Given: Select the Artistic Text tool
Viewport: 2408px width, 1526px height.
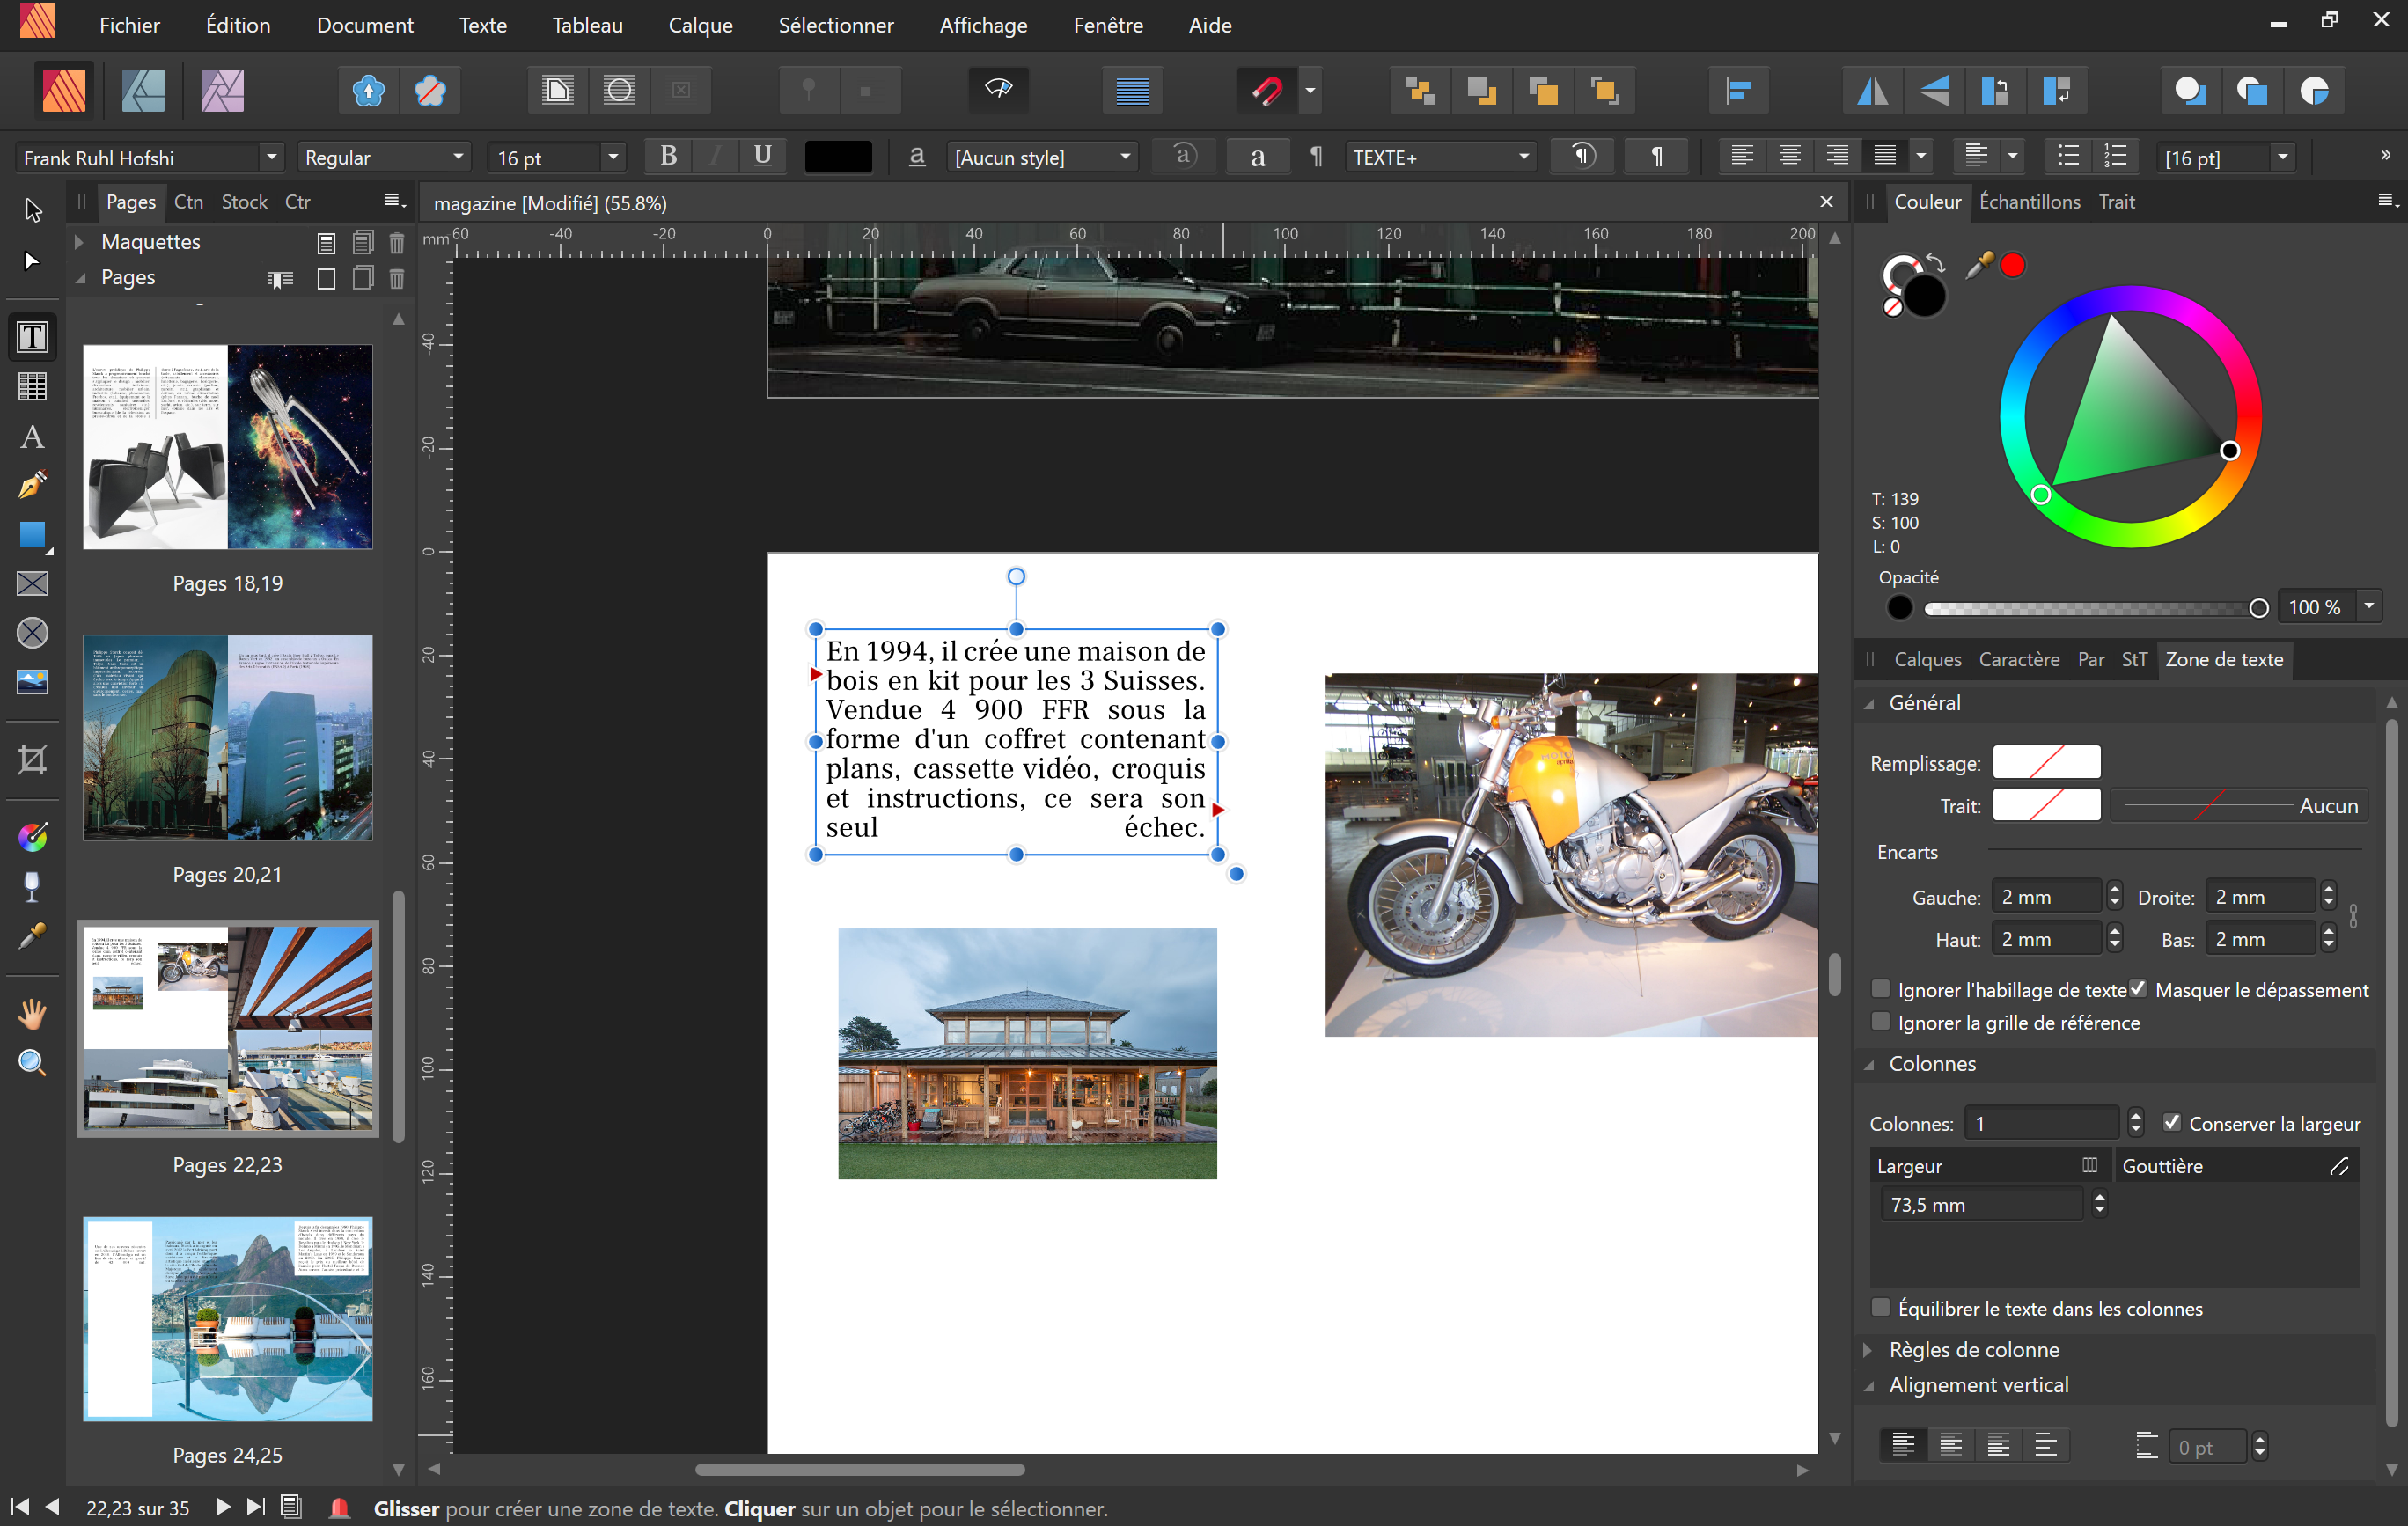Looking at the screenshot, I should pyautogui.click(x=32, y=437).
